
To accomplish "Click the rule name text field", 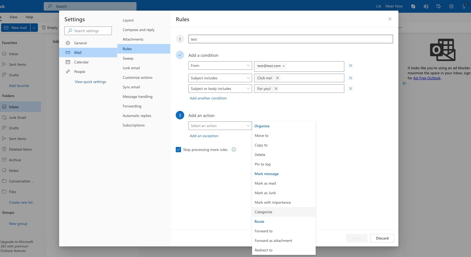I will click(x=290, y=39).
